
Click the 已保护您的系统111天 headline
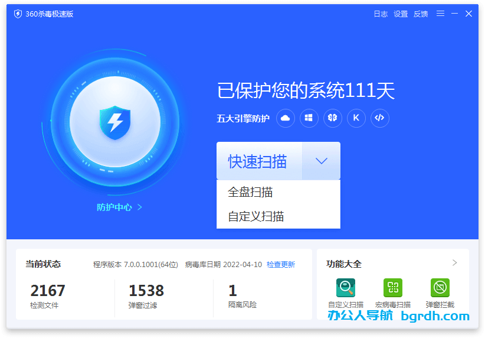pos(306,90)
